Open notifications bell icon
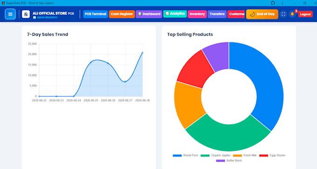This screenshot has width=317, height=169. click(292, 14)
